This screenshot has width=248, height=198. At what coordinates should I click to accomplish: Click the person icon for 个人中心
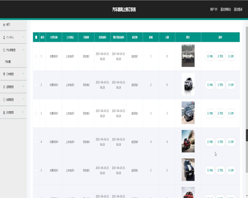coord(4,38)
